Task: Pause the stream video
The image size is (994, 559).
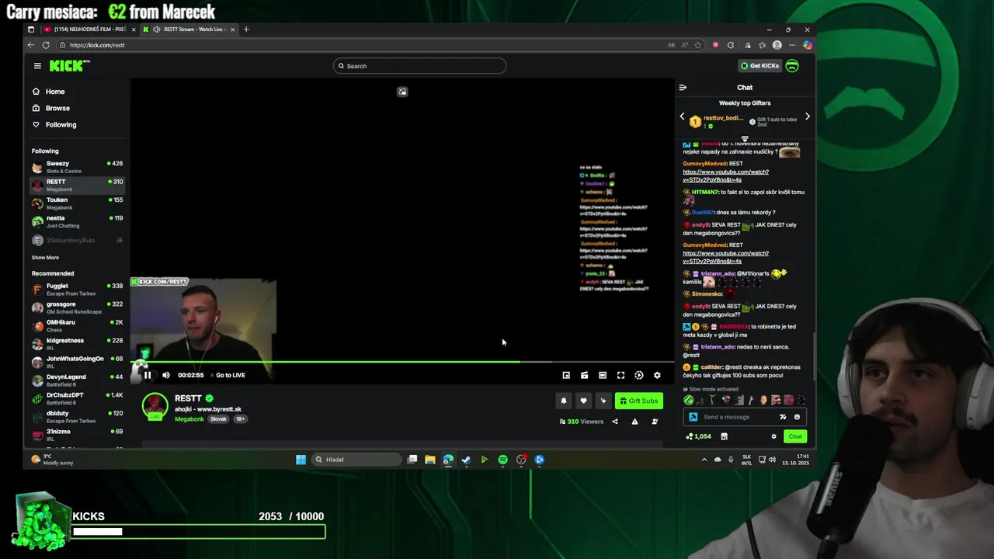Action: pos(147,375)
